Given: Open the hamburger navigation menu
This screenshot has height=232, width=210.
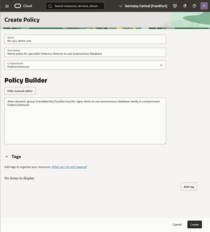Looking at the screenshot, I should click(7, 6).
